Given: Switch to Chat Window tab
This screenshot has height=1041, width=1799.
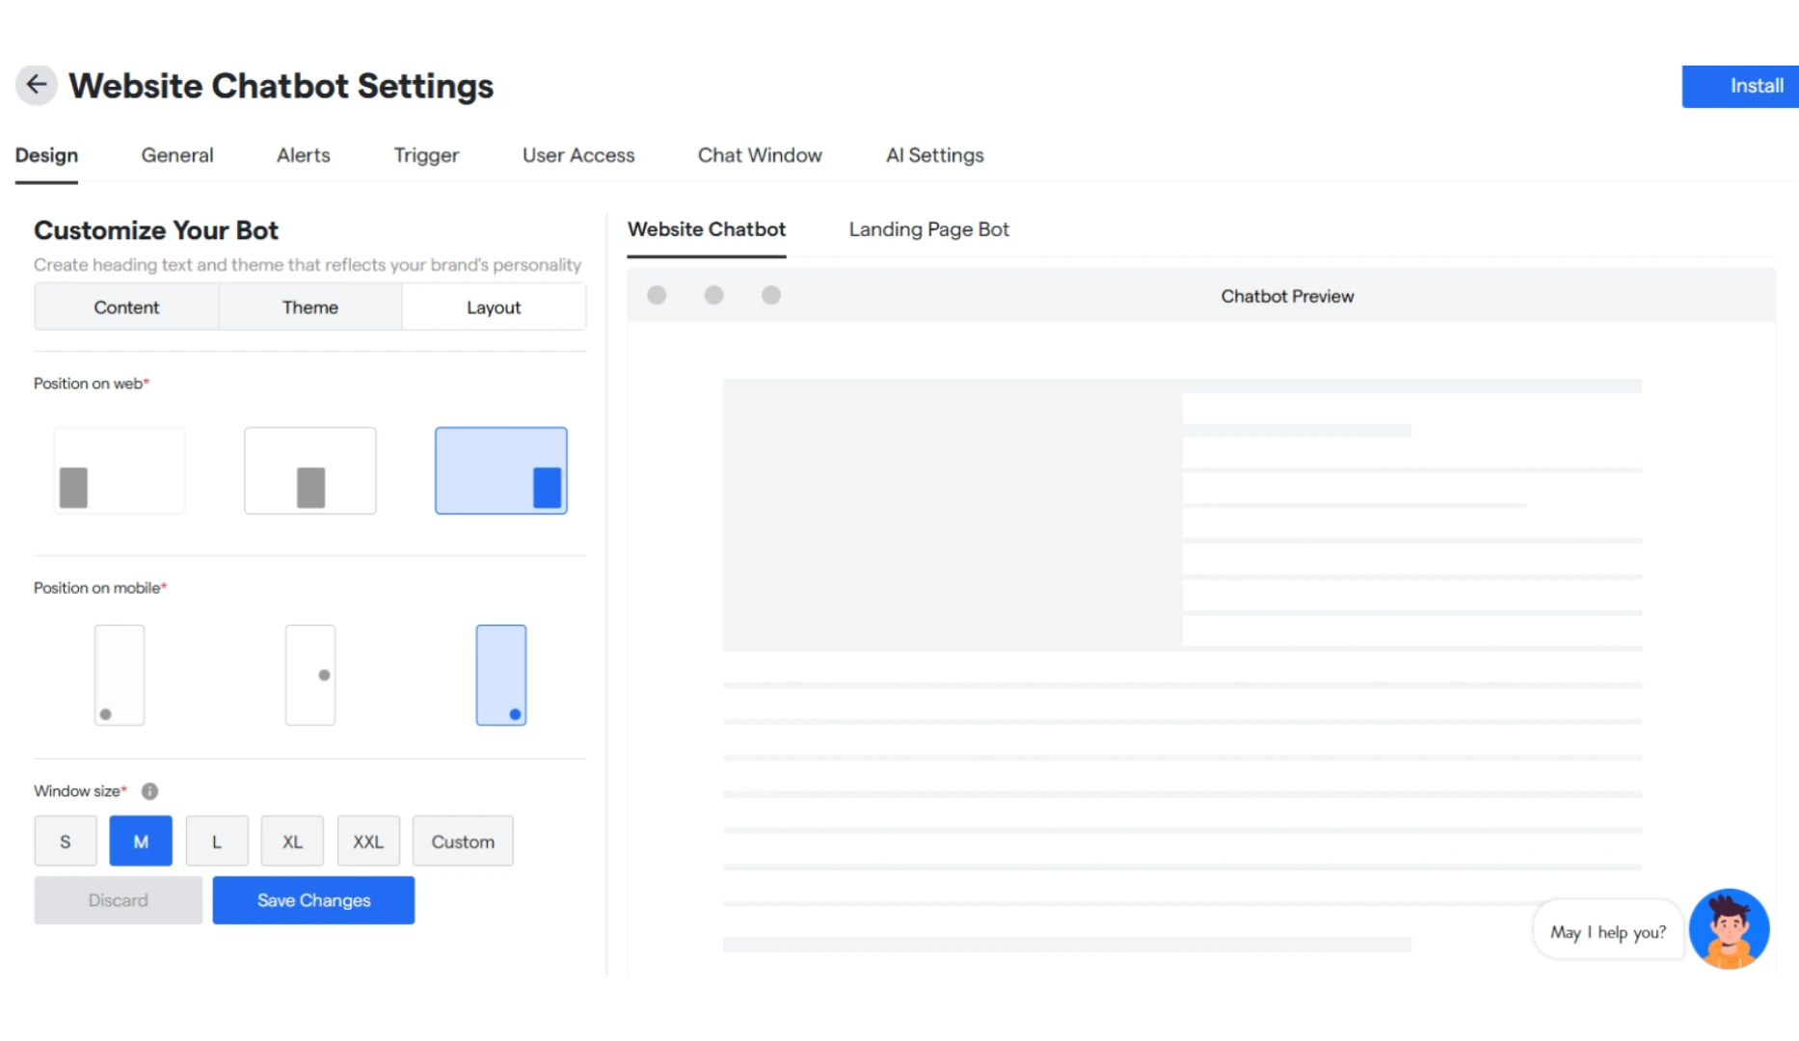Looking at the screenshot, I should (760, 155).
